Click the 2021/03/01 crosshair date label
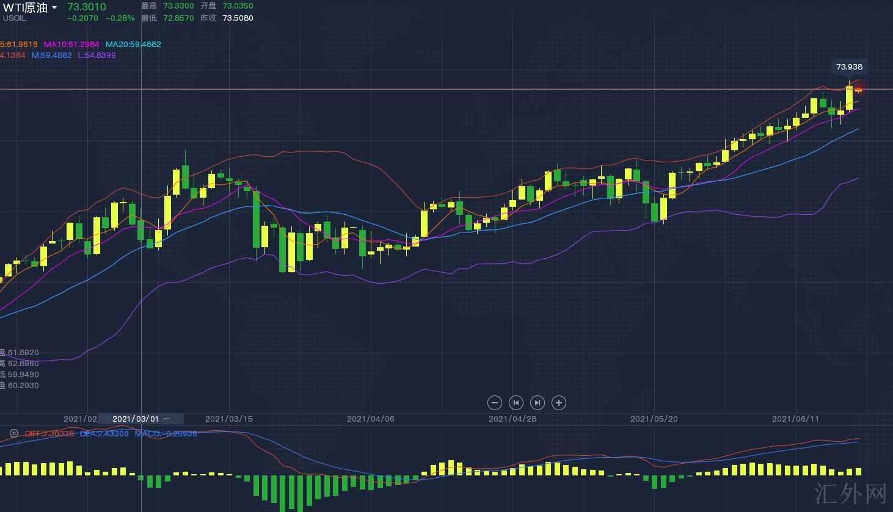This screenshot has width=893, height=512. tap(136, 419)
